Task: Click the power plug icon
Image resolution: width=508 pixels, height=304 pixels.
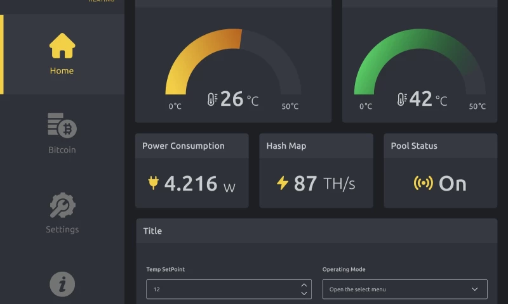Action: click(153, 183)
